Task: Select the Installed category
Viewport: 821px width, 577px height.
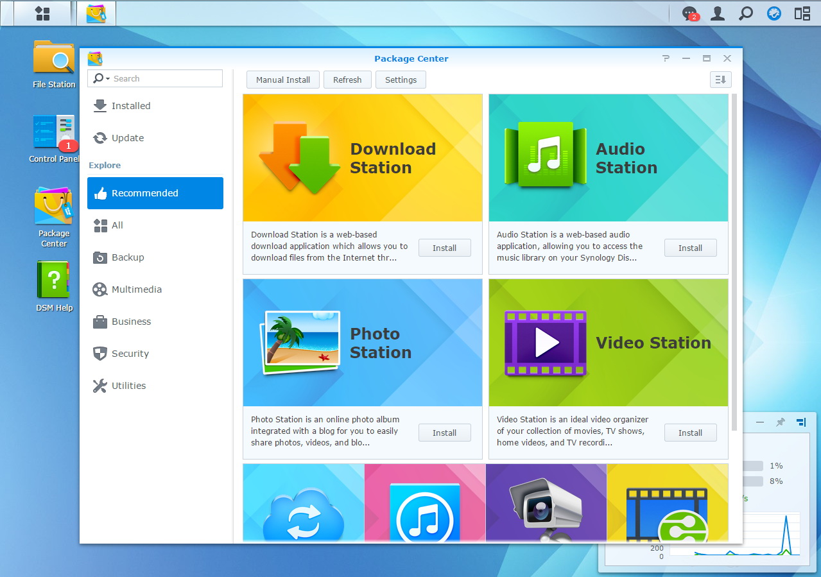Action: (x=155, y=106)
